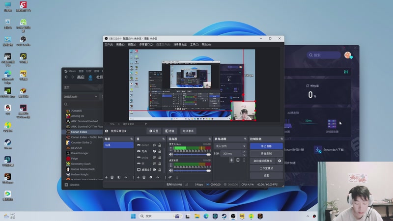Open source 滤镜 button in the source toolbar
Image resolution: width=393 pixels, height=221 pixels.
(169, 131)
